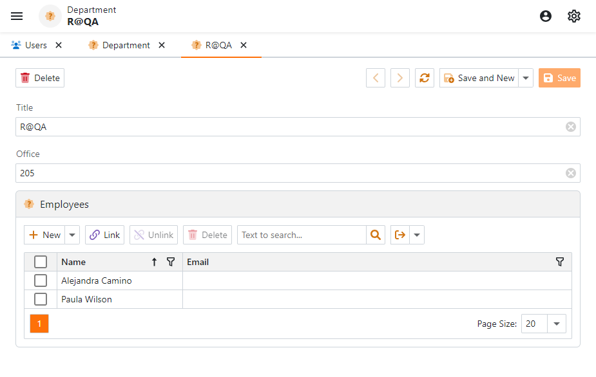Click the Department badge icon in header

(50, 16)
